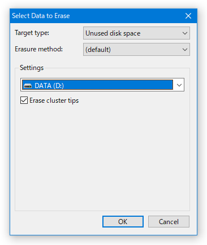Click the Erasure method label

(38, 49)
